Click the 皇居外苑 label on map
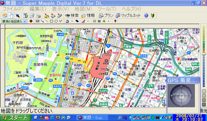Viewport: 207px width, 121px height. pyautogui.click(x=41, y=65)
